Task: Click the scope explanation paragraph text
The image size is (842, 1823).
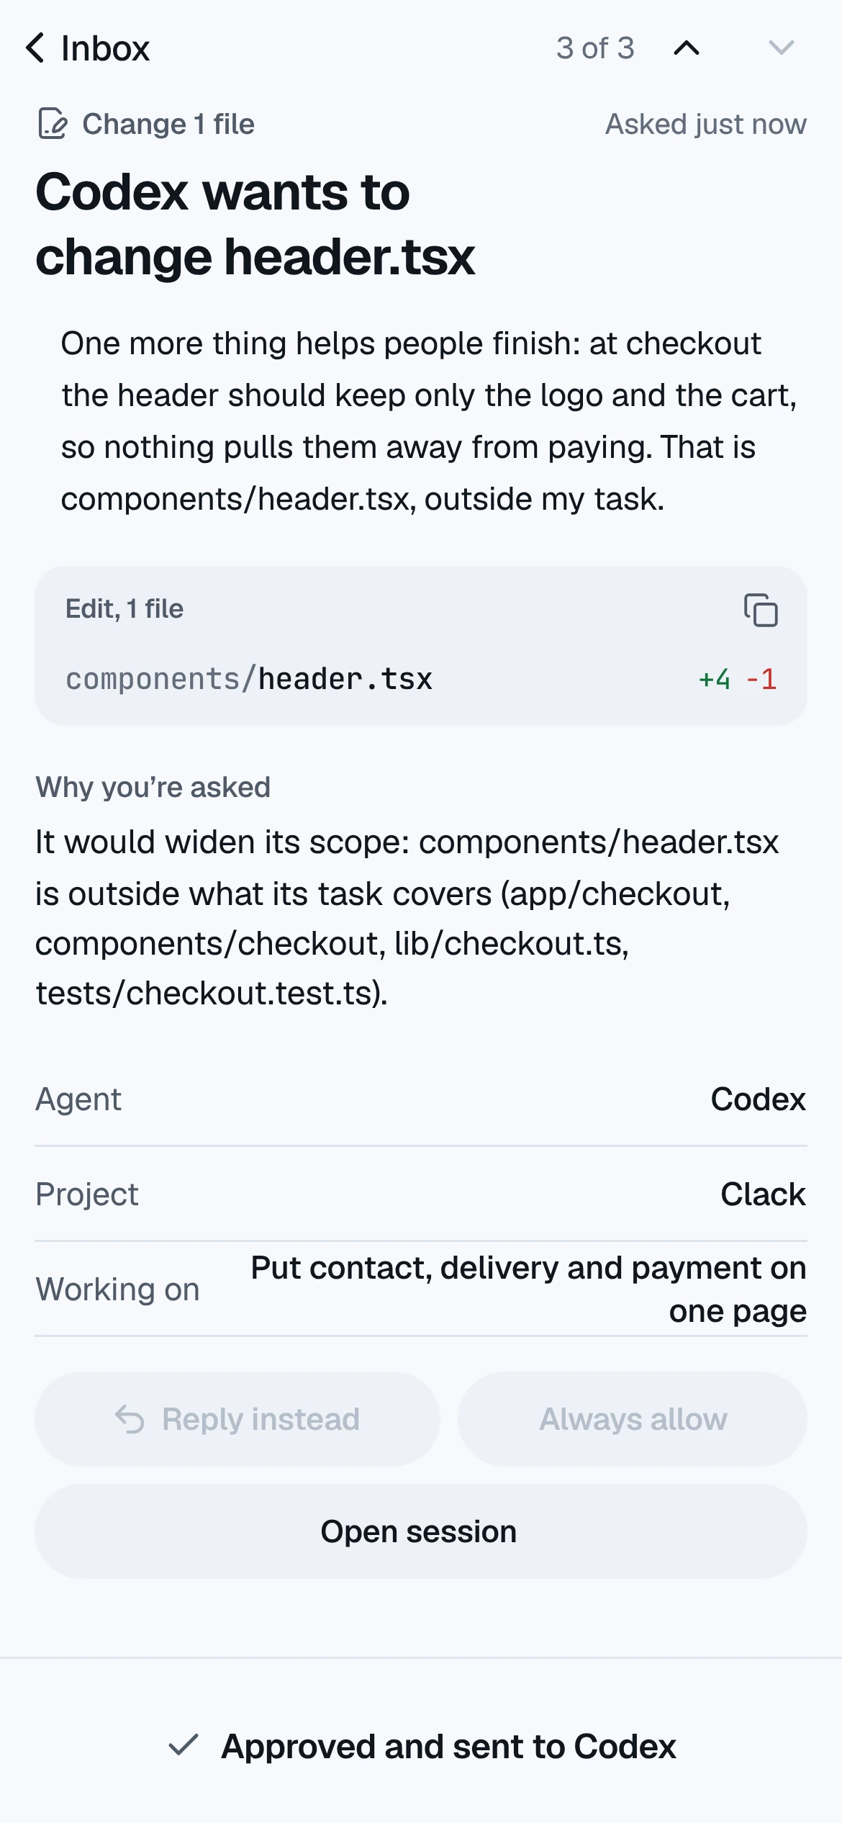Action: (x=407, y=918)
